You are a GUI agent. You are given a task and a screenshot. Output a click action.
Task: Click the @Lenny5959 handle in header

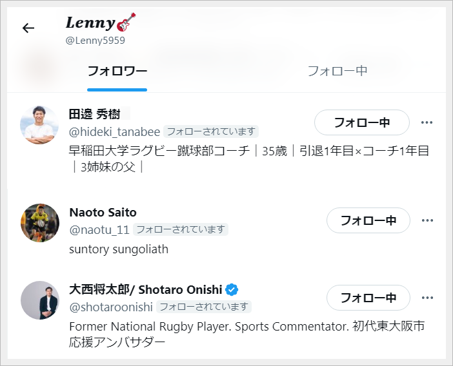[x=96, y=41]
